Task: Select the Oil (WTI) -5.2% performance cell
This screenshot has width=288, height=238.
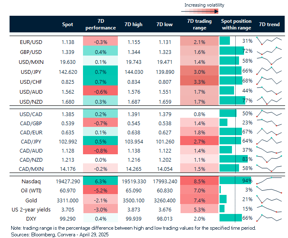Action: [x=100, y=190]
